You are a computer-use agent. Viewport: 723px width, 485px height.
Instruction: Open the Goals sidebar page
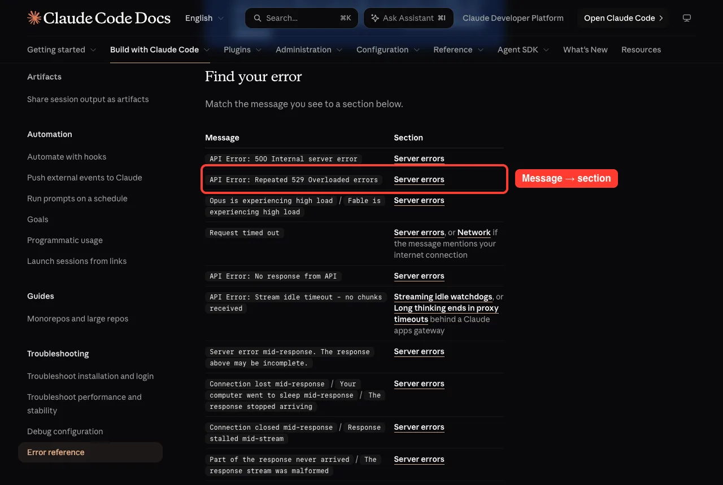[x=38, y=219]
